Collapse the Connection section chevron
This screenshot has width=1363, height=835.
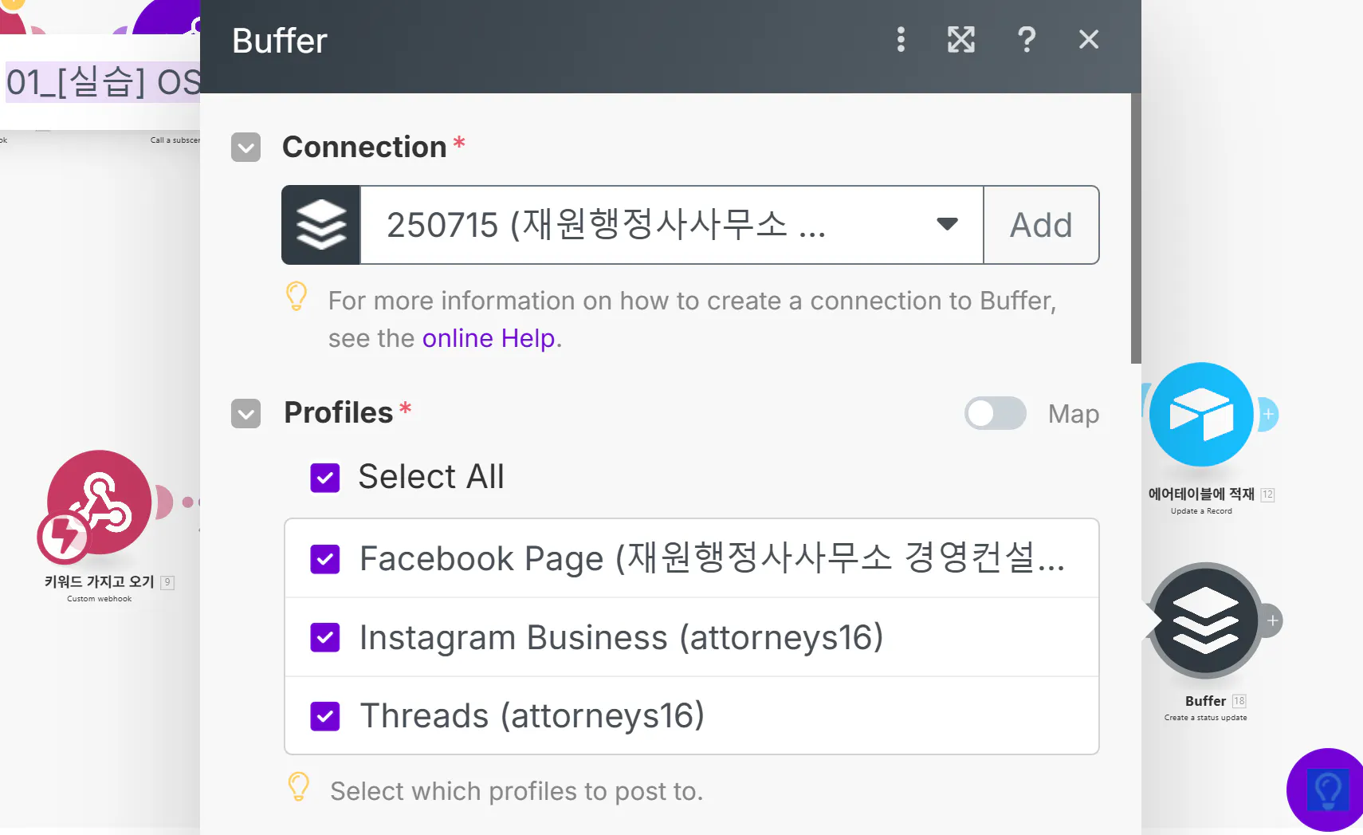[245, 148]
